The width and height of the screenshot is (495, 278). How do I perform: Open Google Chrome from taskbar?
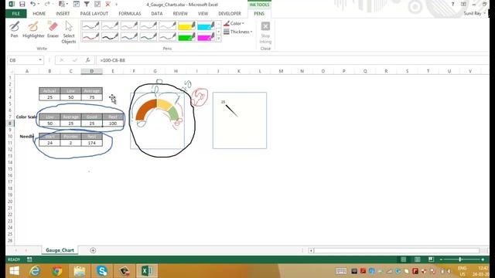point(57,271)
